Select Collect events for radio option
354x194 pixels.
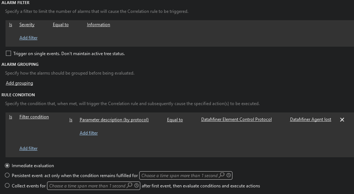click(x=7, y=186)
